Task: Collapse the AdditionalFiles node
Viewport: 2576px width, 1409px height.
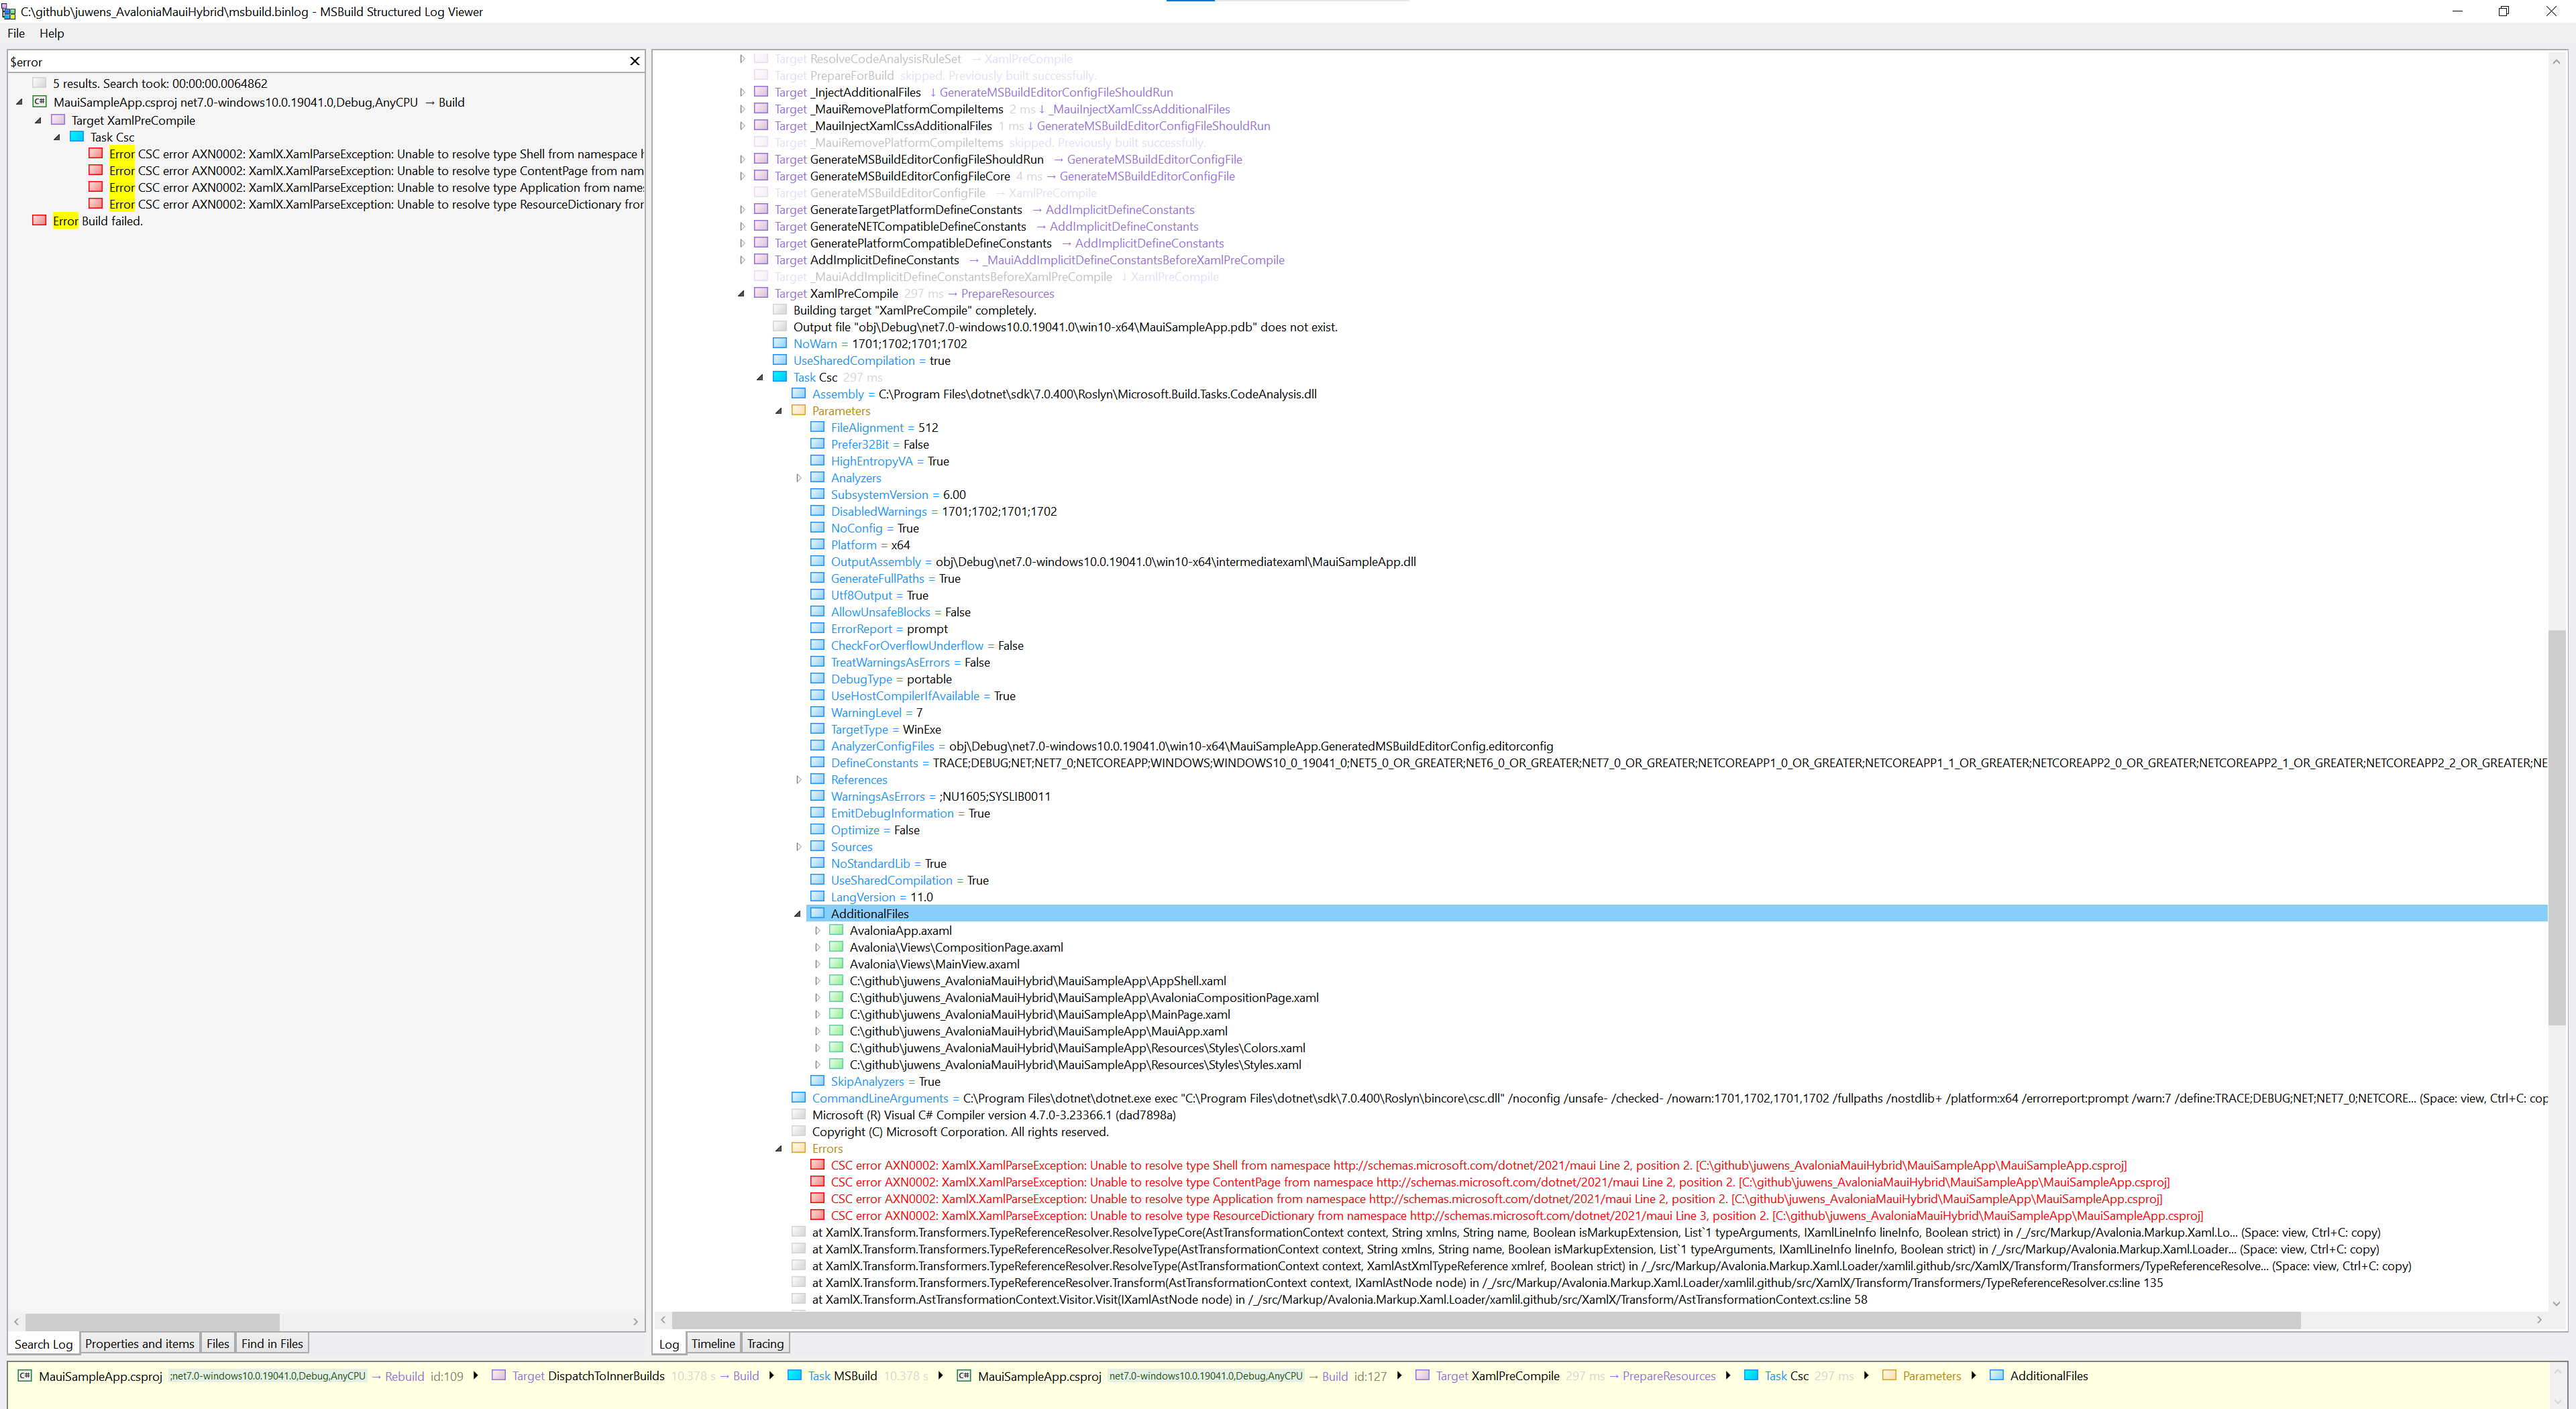Action: (798, 913)
